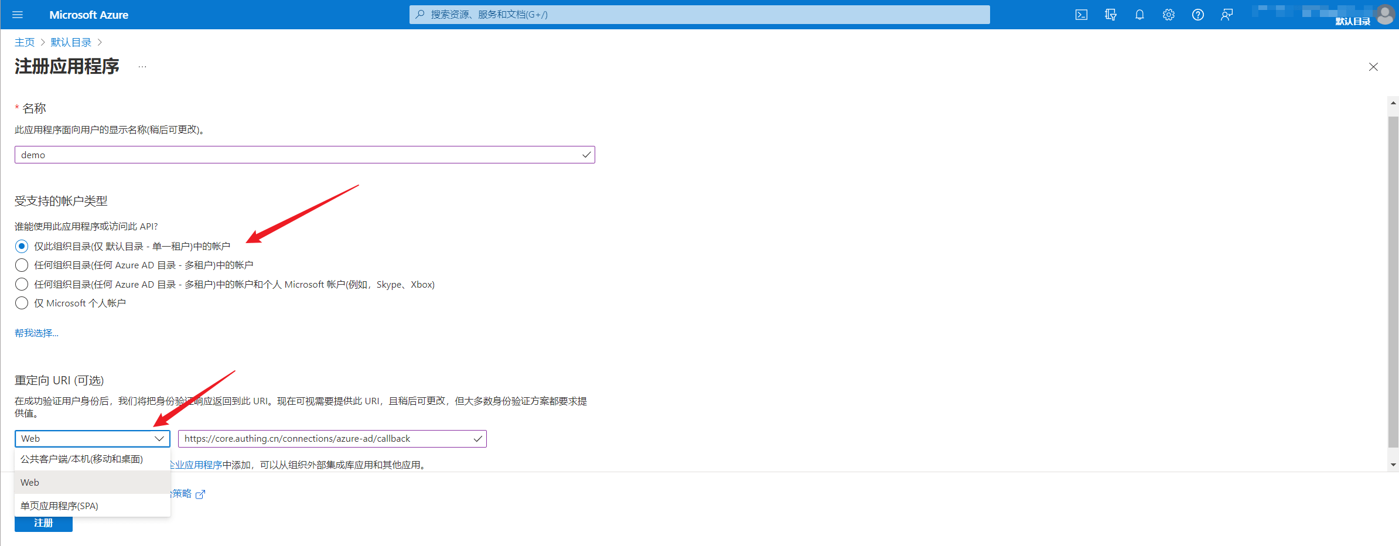Click the user account avatar
Viewport: 1399px width, 546px height.
tap(1385, 15)
